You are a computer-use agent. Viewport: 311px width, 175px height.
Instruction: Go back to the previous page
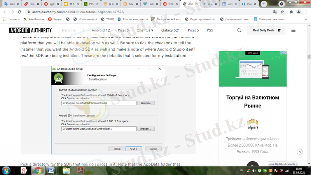(x=5, y=12)
